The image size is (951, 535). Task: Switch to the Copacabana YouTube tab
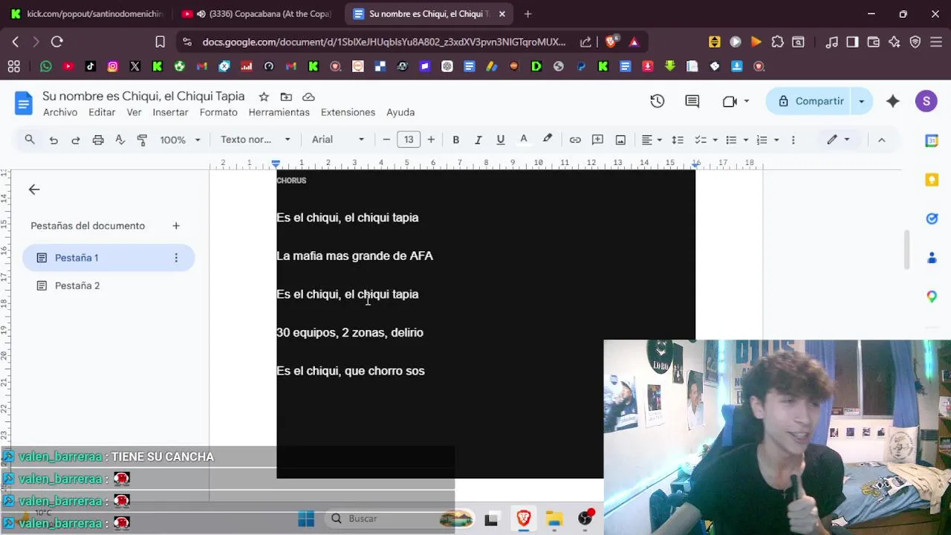(257, 13)
